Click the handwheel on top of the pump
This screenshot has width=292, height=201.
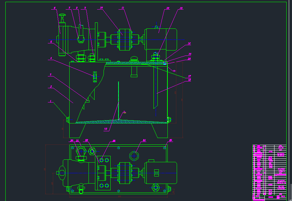[62, 15]
